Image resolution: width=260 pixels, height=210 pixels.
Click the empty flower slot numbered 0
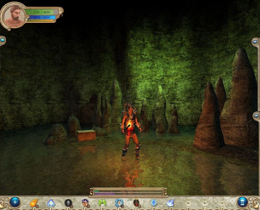188,203
